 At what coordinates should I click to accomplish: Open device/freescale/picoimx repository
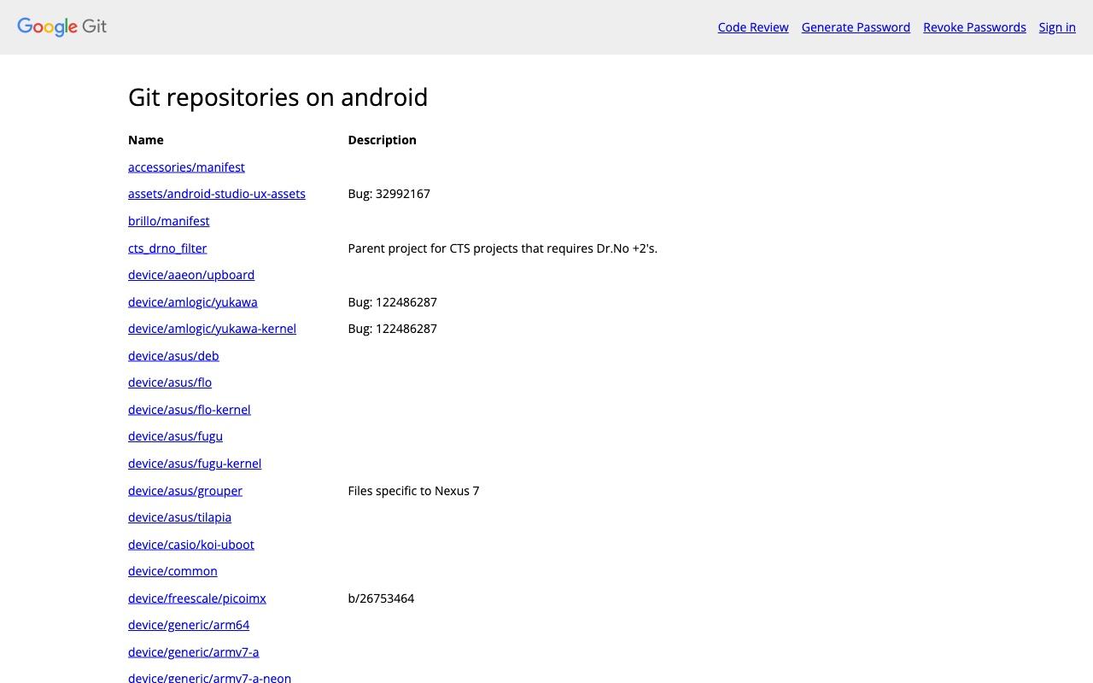point(197,598)
